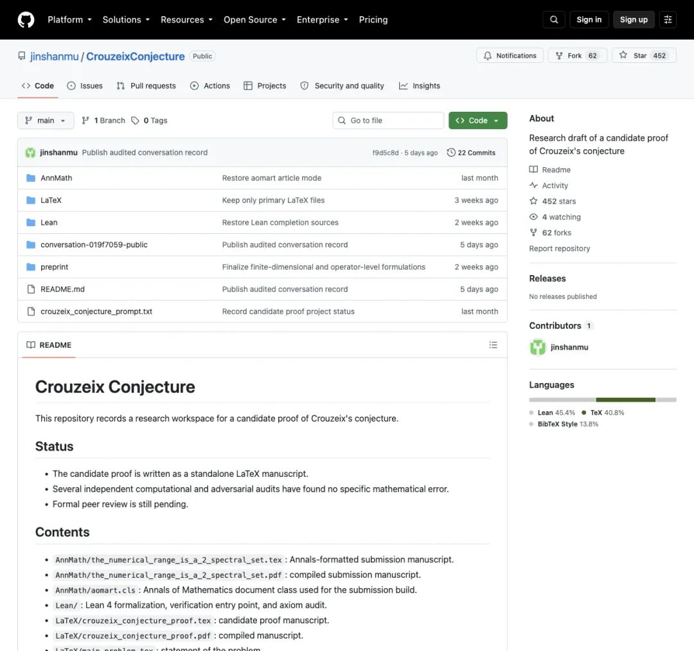Expand the Open Source menu
The image size is (694, 651).
pyautogui.click(x=254, y=19)
